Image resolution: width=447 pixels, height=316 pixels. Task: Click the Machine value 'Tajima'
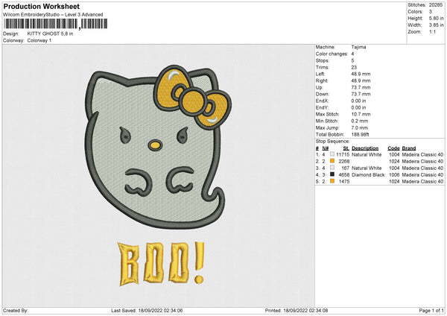pyautogui.click(x=358, y=47)
